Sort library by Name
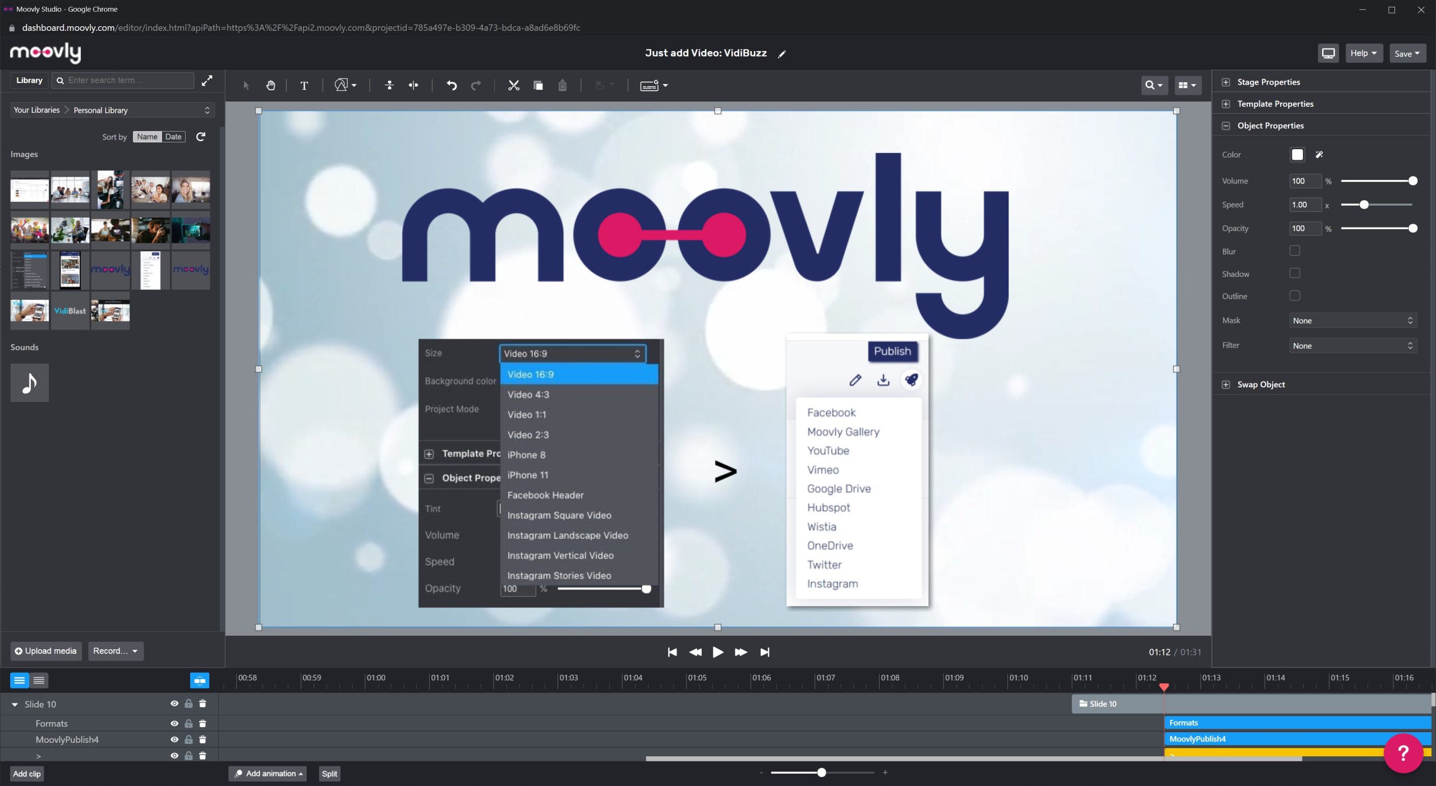The height and width of the screenshot is (786, 1436). (147, 137)
